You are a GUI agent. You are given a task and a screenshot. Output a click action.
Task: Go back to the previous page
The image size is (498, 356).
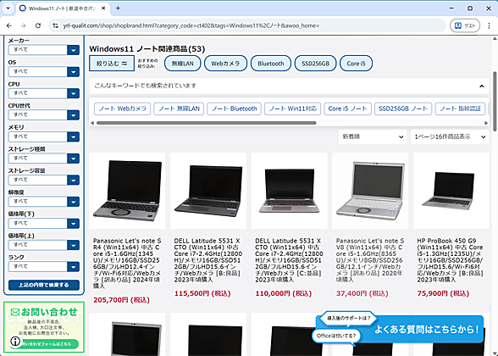[x=8, y=25]
